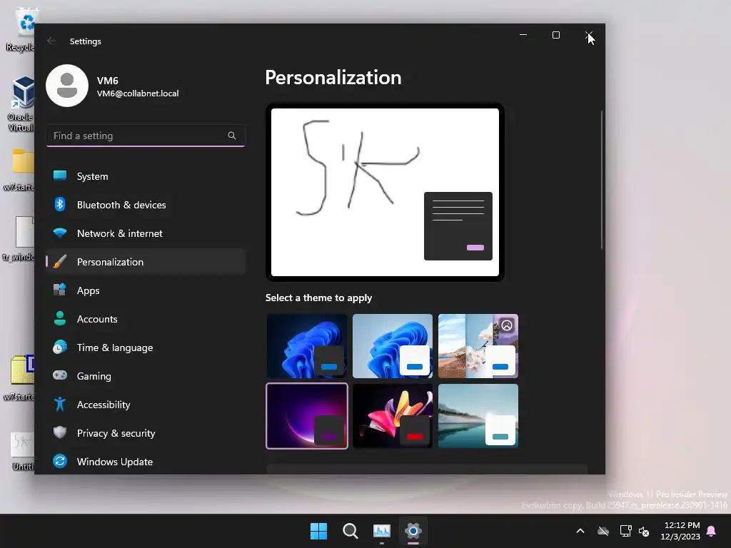Viewport: 731px width, 548px height.
Task: Click the Accounts person icon
Action: coord(60,318)
